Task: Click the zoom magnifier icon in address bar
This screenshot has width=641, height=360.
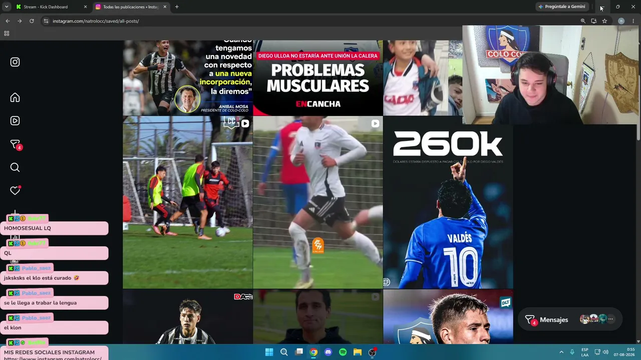Action: pos(583,21)
